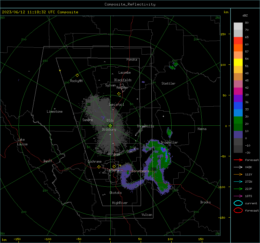Pick the purple 36-39 dBZ swatch
260x243 pixels.
point(238,99)
